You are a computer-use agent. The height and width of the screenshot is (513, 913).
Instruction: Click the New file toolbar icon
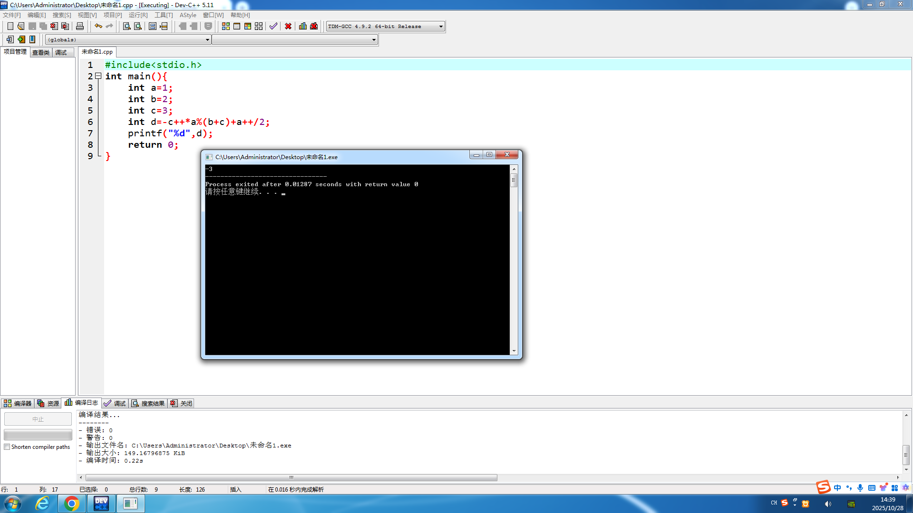pyautogui.click(x=10, y=26)
